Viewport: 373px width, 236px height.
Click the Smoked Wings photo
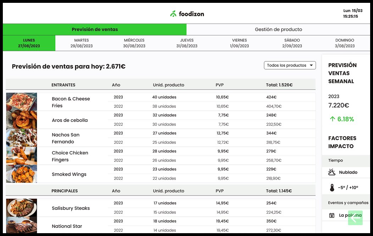[21, 174]
